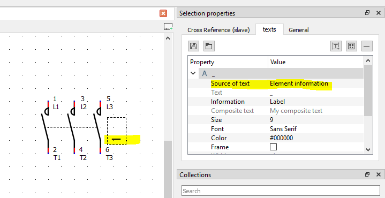The width and height of the screenshot is (385, 198).
Task: Toggle the Frame checkbox
Action: click(x=273, y=147)
